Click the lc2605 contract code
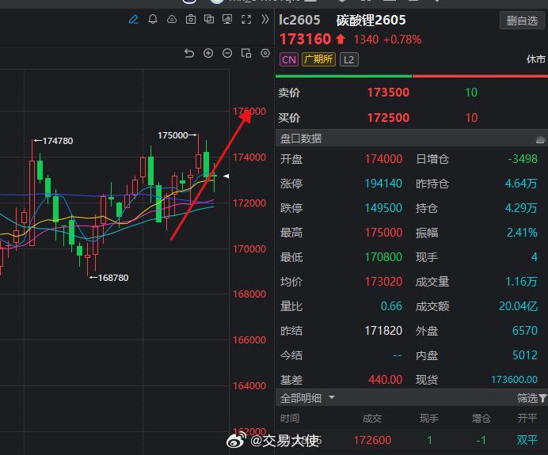The width and height of the screenshot is (548, 455). [x=299, y=20]
